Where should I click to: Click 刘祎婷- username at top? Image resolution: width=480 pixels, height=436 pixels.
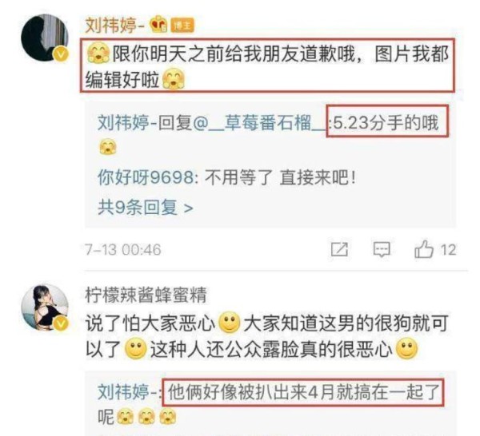click(x=114, y=25)
